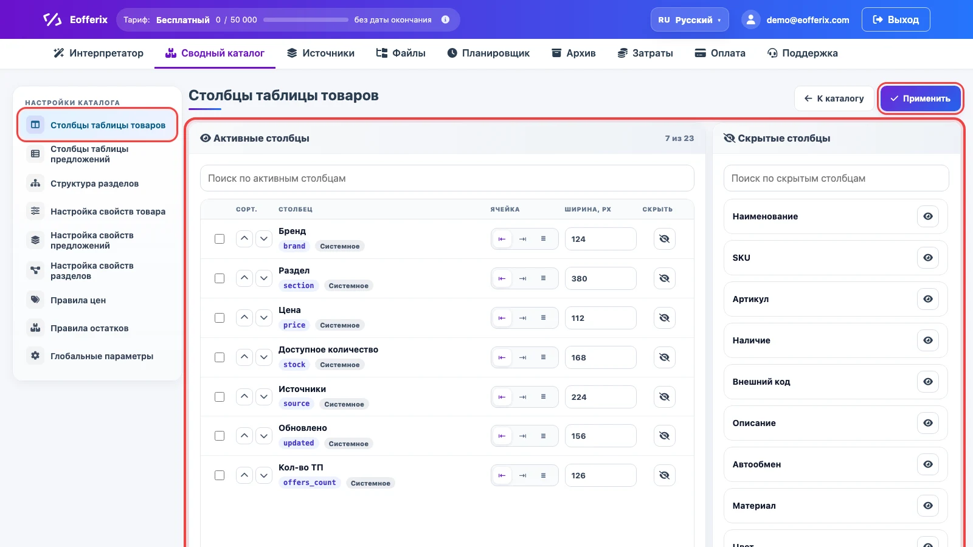The width and height of the screenshot is (973, 547).
Task: Click the tariff usage progress bar
Action: coord(306,19)
